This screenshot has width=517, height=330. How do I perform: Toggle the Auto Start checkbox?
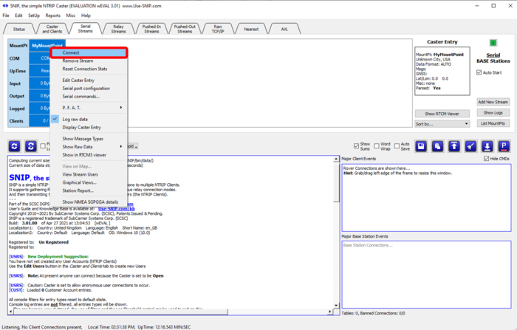click(479, 72)
